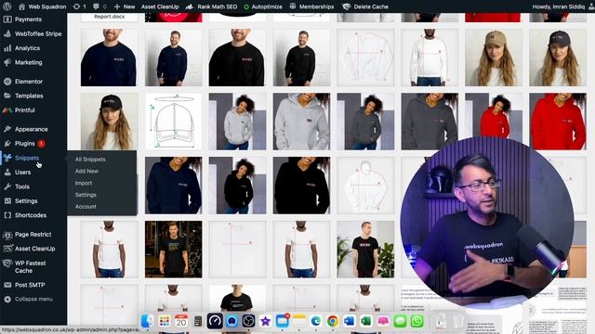Click the Page Restrict icon
The width and height of the screenshot is (595, 334).
(x=7, y=235)
